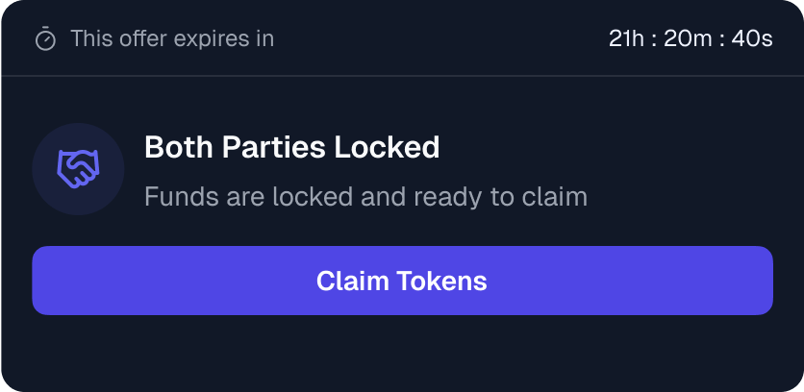Select the 21h hours value in countdown
This screenshot has height=392, width=804.
tap(627, 38)
